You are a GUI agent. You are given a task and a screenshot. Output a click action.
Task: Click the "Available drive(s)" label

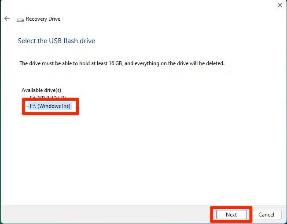(x=41, y=90)
